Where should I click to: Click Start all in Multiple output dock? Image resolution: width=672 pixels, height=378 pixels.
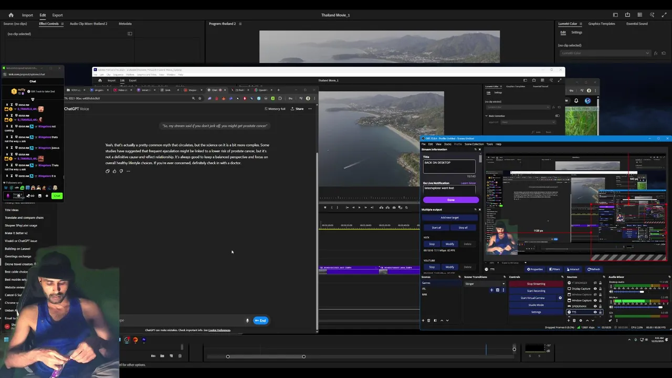click(x=436, y=228)
